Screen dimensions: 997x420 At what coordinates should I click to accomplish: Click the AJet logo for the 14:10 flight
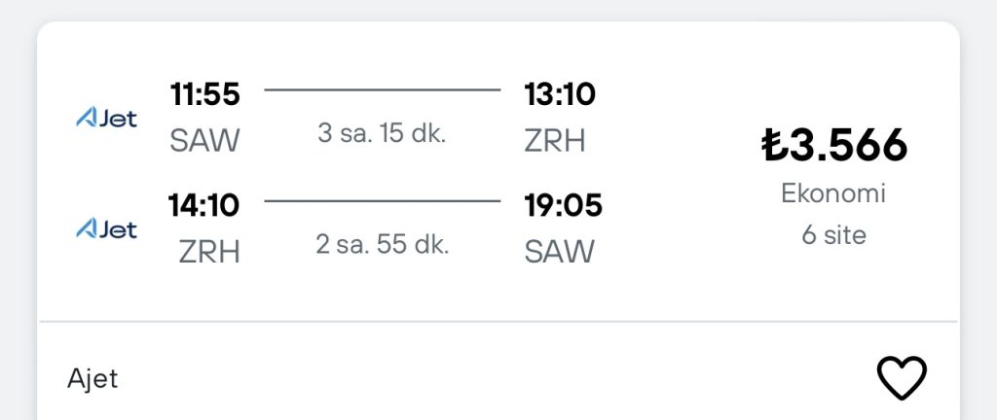106,229
